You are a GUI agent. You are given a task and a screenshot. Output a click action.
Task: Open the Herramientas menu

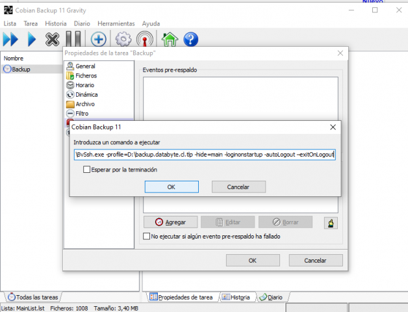tap(116, 23)
